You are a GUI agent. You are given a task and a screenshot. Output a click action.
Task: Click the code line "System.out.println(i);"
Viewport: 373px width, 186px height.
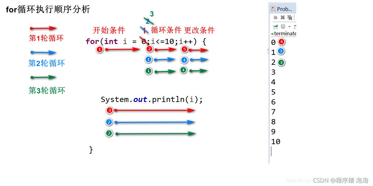[x=152, y=100]
